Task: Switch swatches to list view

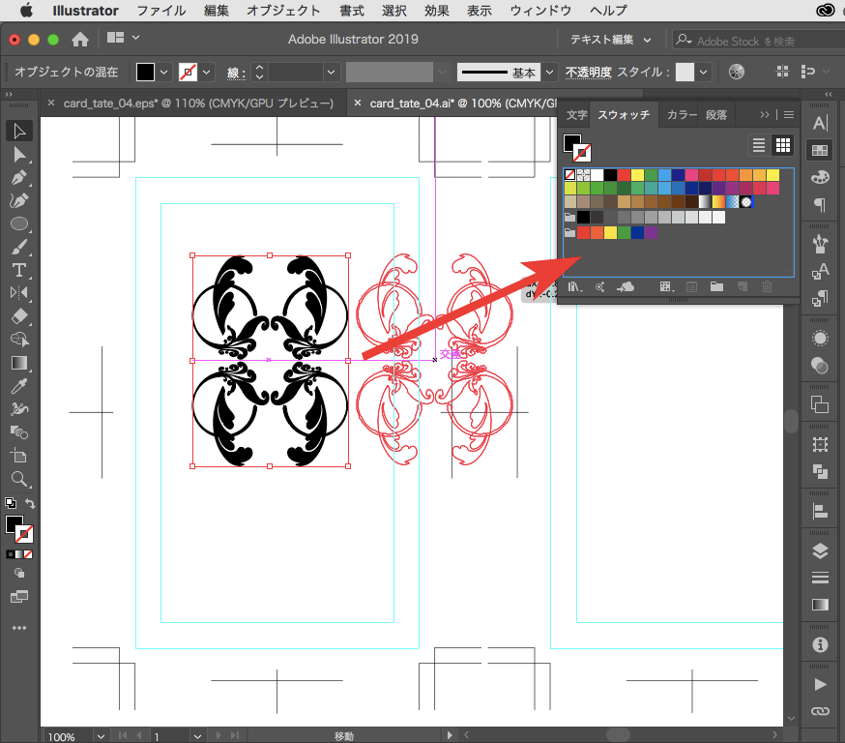Action: coord(759,145)
